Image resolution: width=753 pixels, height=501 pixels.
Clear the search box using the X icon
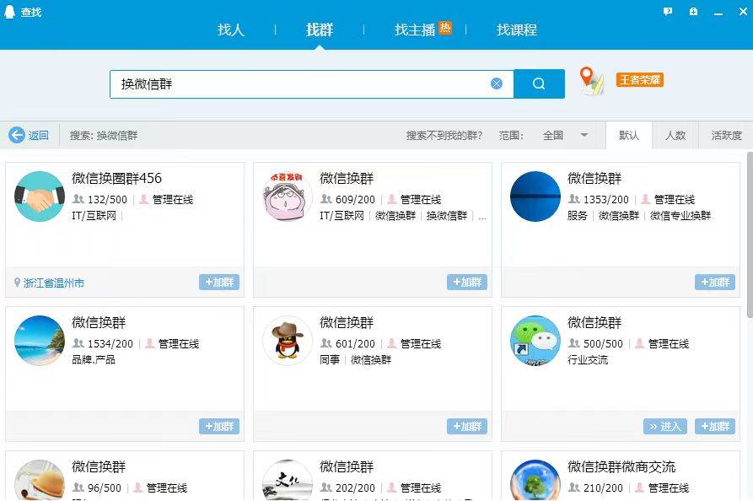point(497,82)
